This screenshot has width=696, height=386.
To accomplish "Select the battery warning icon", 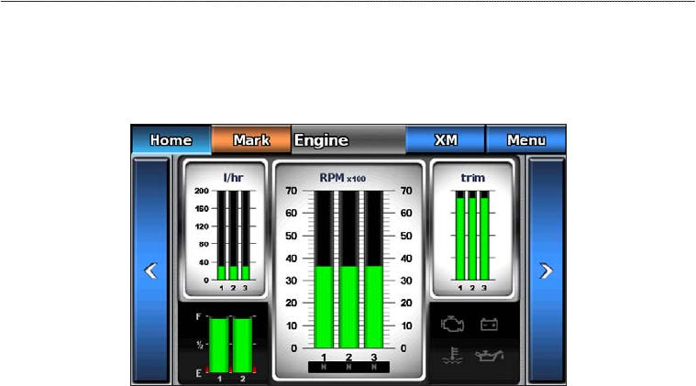I will 489,325.
